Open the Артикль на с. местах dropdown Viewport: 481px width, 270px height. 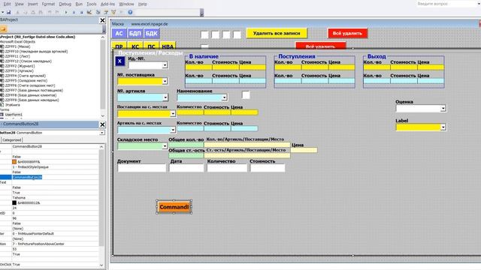pos(173,130)
